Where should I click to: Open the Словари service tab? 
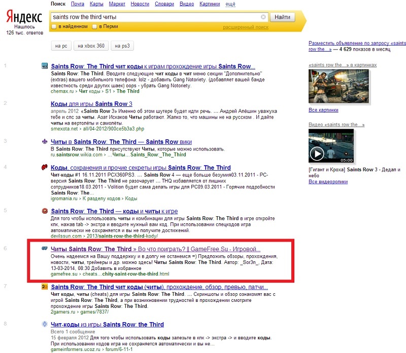point(164,4)
